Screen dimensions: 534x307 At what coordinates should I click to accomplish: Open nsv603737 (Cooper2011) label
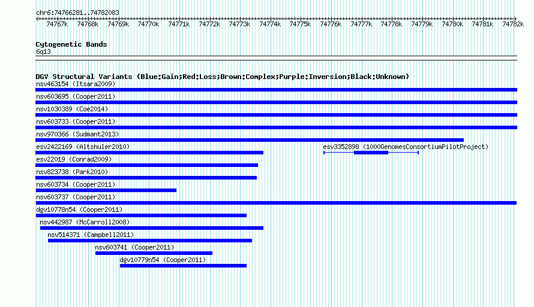pos(76,197)
